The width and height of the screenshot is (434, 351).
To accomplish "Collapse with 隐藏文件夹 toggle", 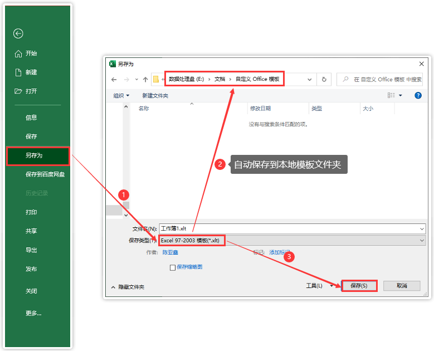I will pos(128,287).
